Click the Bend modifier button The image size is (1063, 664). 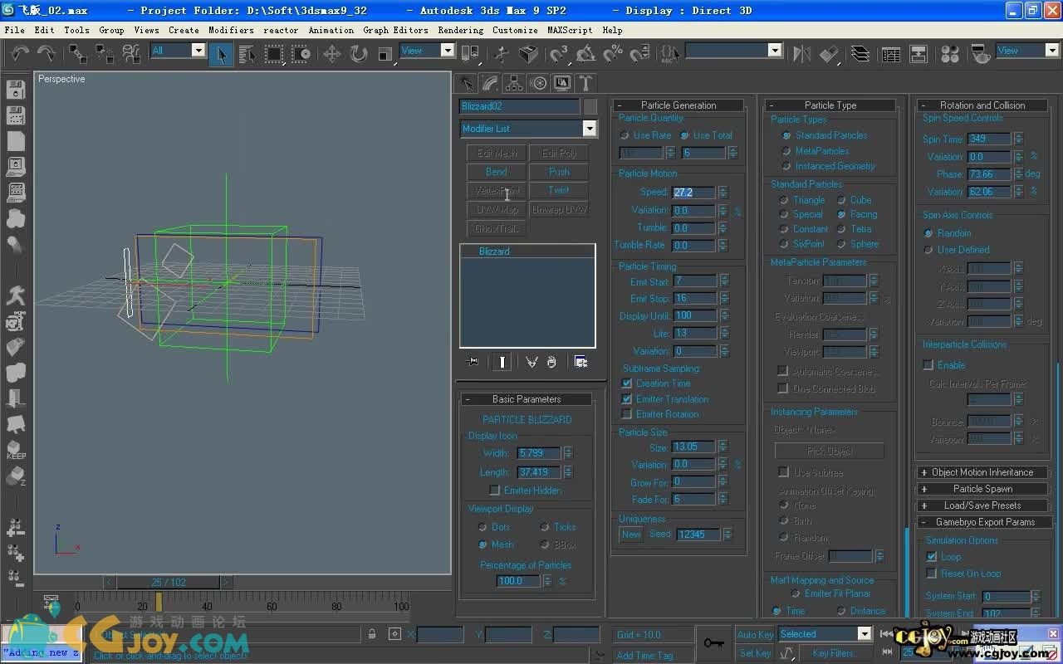coord(497,172)
